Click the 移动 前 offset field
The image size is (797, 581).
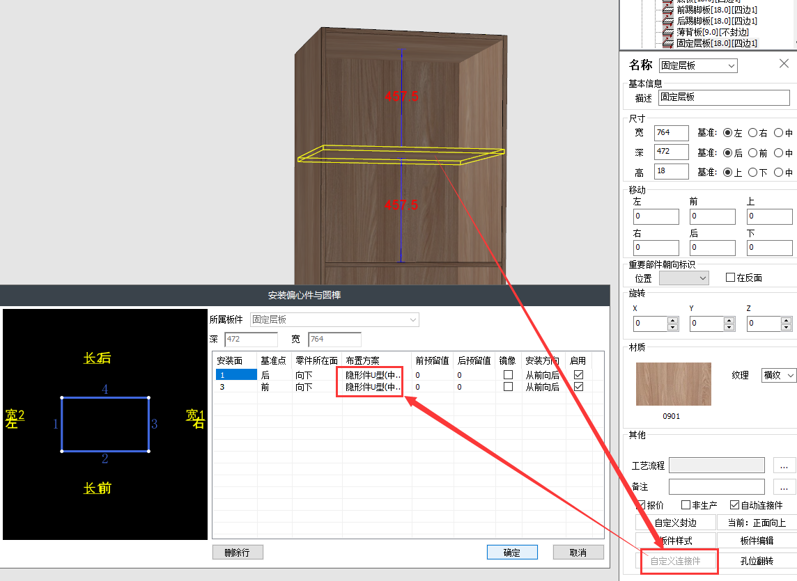tap(712, 216)
